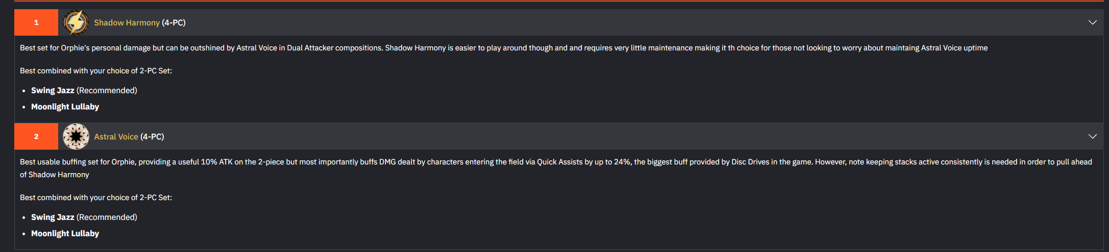Click the Shadow Harmony lightning disc icon
The height and width of the screenshot is (252, 1109).
tap(76, 22)
